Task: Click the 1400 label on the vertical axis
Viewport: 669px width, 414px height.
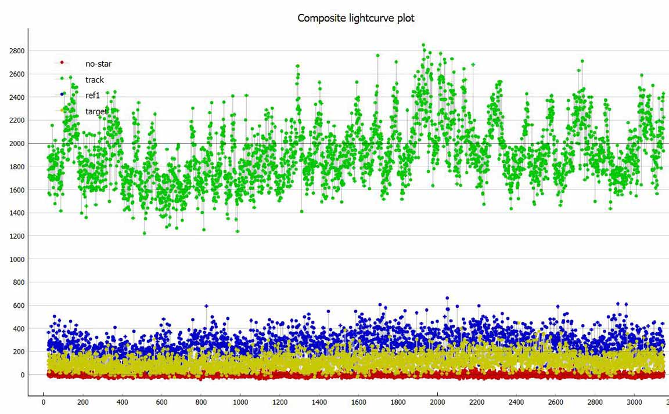Action: tap(17, 213)
